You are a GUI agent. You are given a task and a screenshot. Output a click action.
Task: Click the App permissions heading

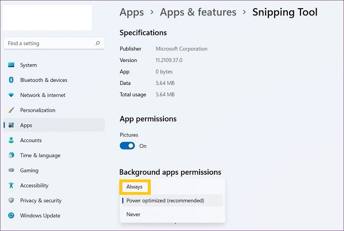point(148,119)
